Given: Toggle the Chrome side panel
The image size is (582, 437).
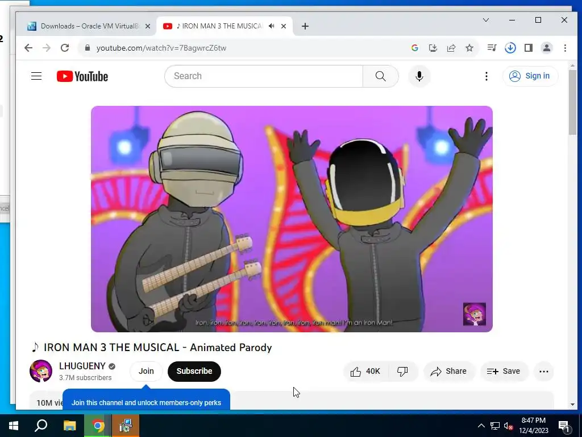Looking at the screenshot, I should coord(529,48).
